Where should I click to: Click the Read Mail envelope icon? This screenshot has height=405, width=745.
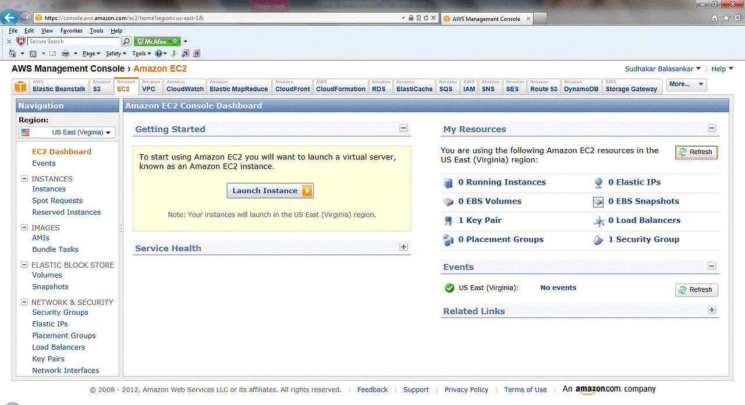coord(52,54)
